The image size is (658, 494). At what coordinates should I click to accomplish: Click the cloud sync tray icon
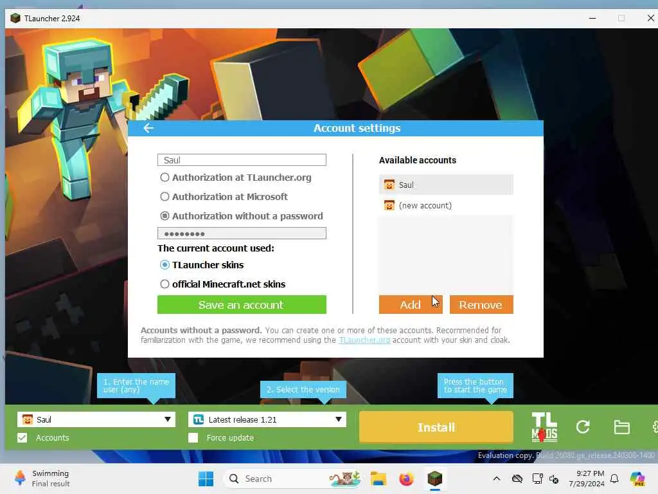pyautogui.click(x=517, y=479)
